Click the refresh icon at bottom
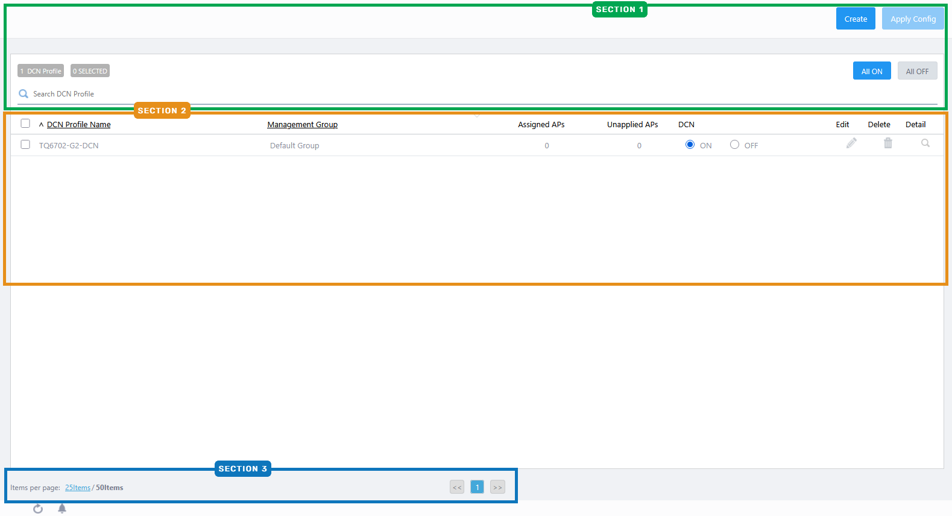The width and height of the screenshot is (952, 516). pos(38,509)
